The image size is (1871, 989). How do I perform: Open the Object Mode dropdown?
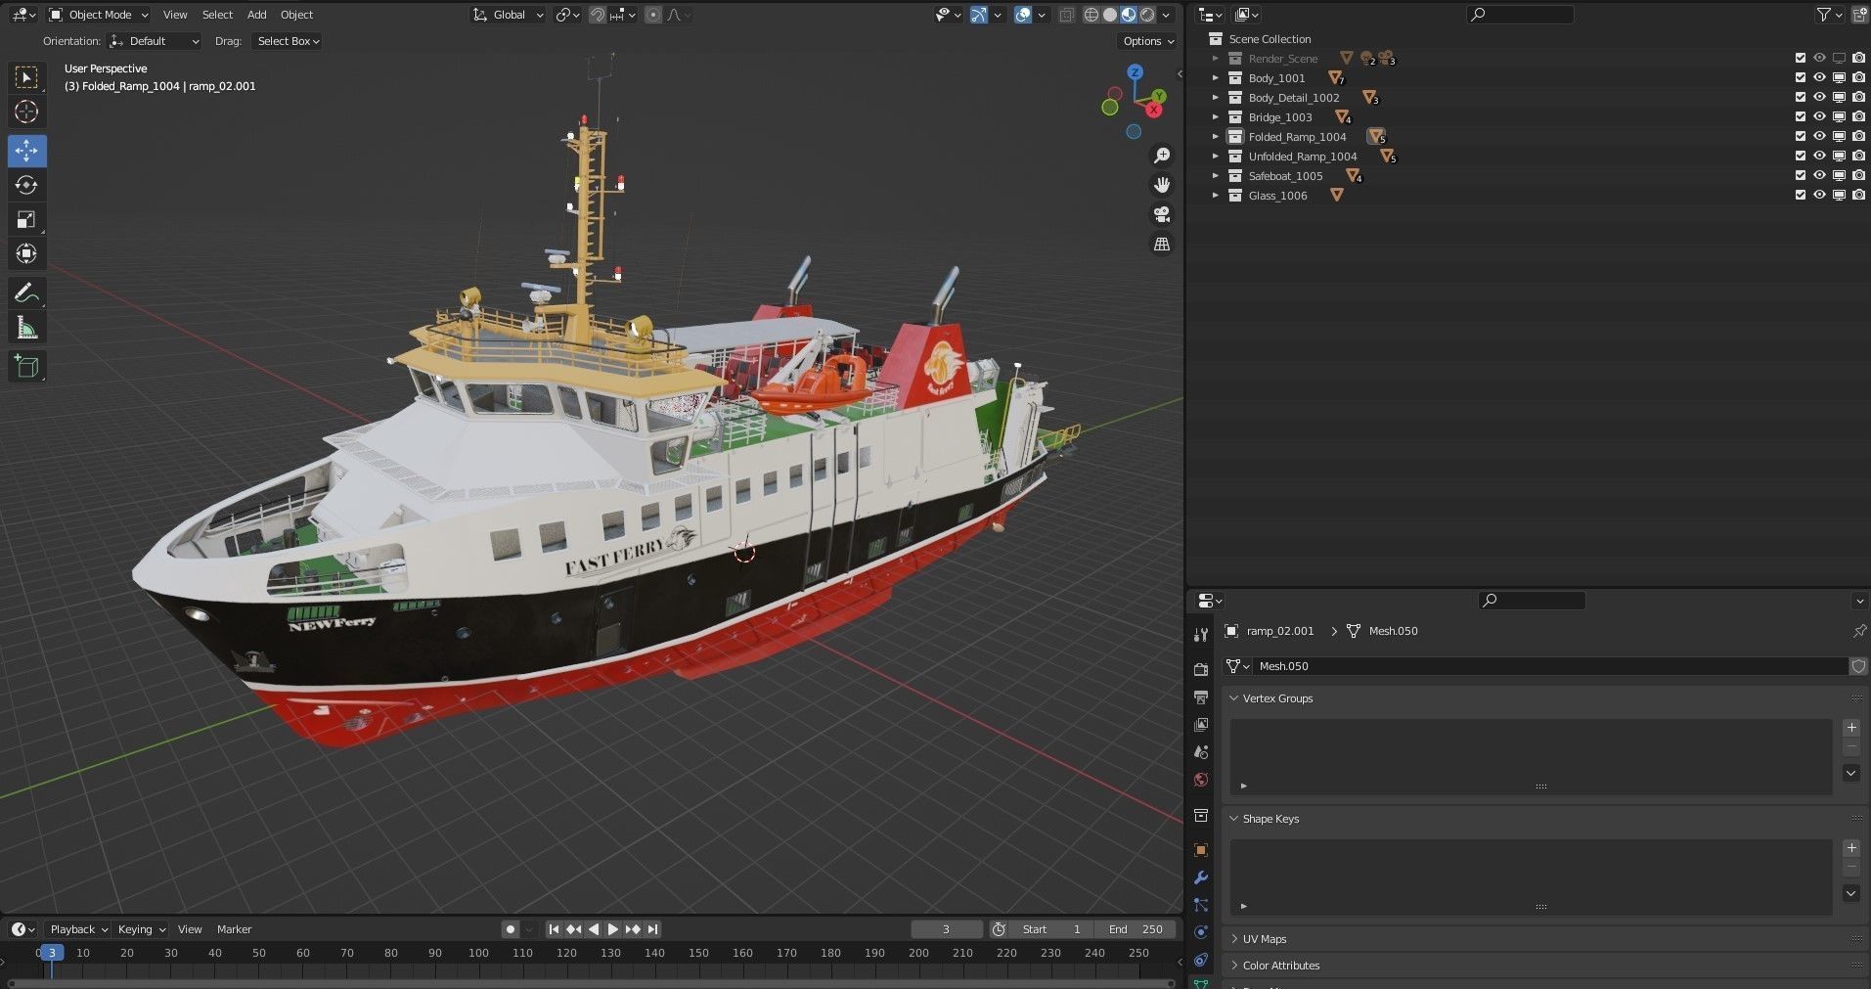[x=98, y=15]
